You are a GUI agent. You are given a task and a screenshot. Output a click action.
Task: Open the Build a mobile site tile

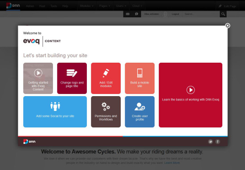click(x=140, y=78)
